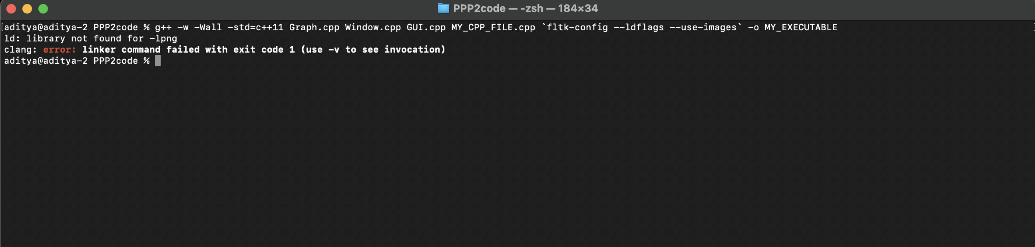Click the word clang: in the output
The image size is (1035, 247).
coord(20,50)
